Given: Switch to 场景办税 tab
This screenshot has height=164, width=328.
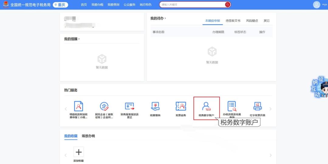Looking at the screenshot, I should pyautogui.click(x=88, y=136).
